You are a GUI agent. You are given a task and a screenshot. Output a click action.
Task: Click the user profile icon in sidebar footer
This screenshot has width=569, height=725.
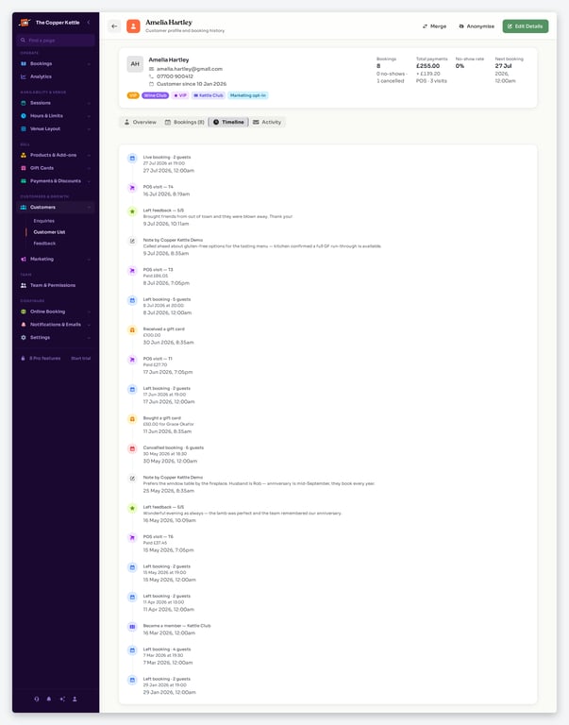75,700
